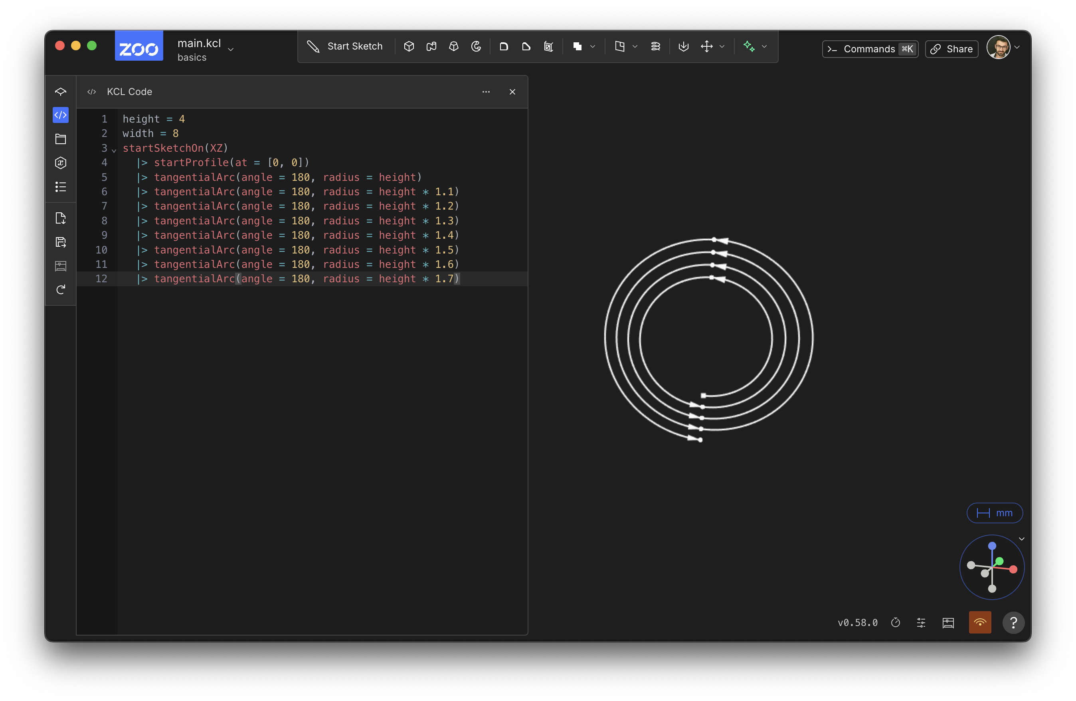Click the KCL Code pane title
The height and width of the screenshot is (701, 1076).
pyautogui.click(x=129, y=92)
